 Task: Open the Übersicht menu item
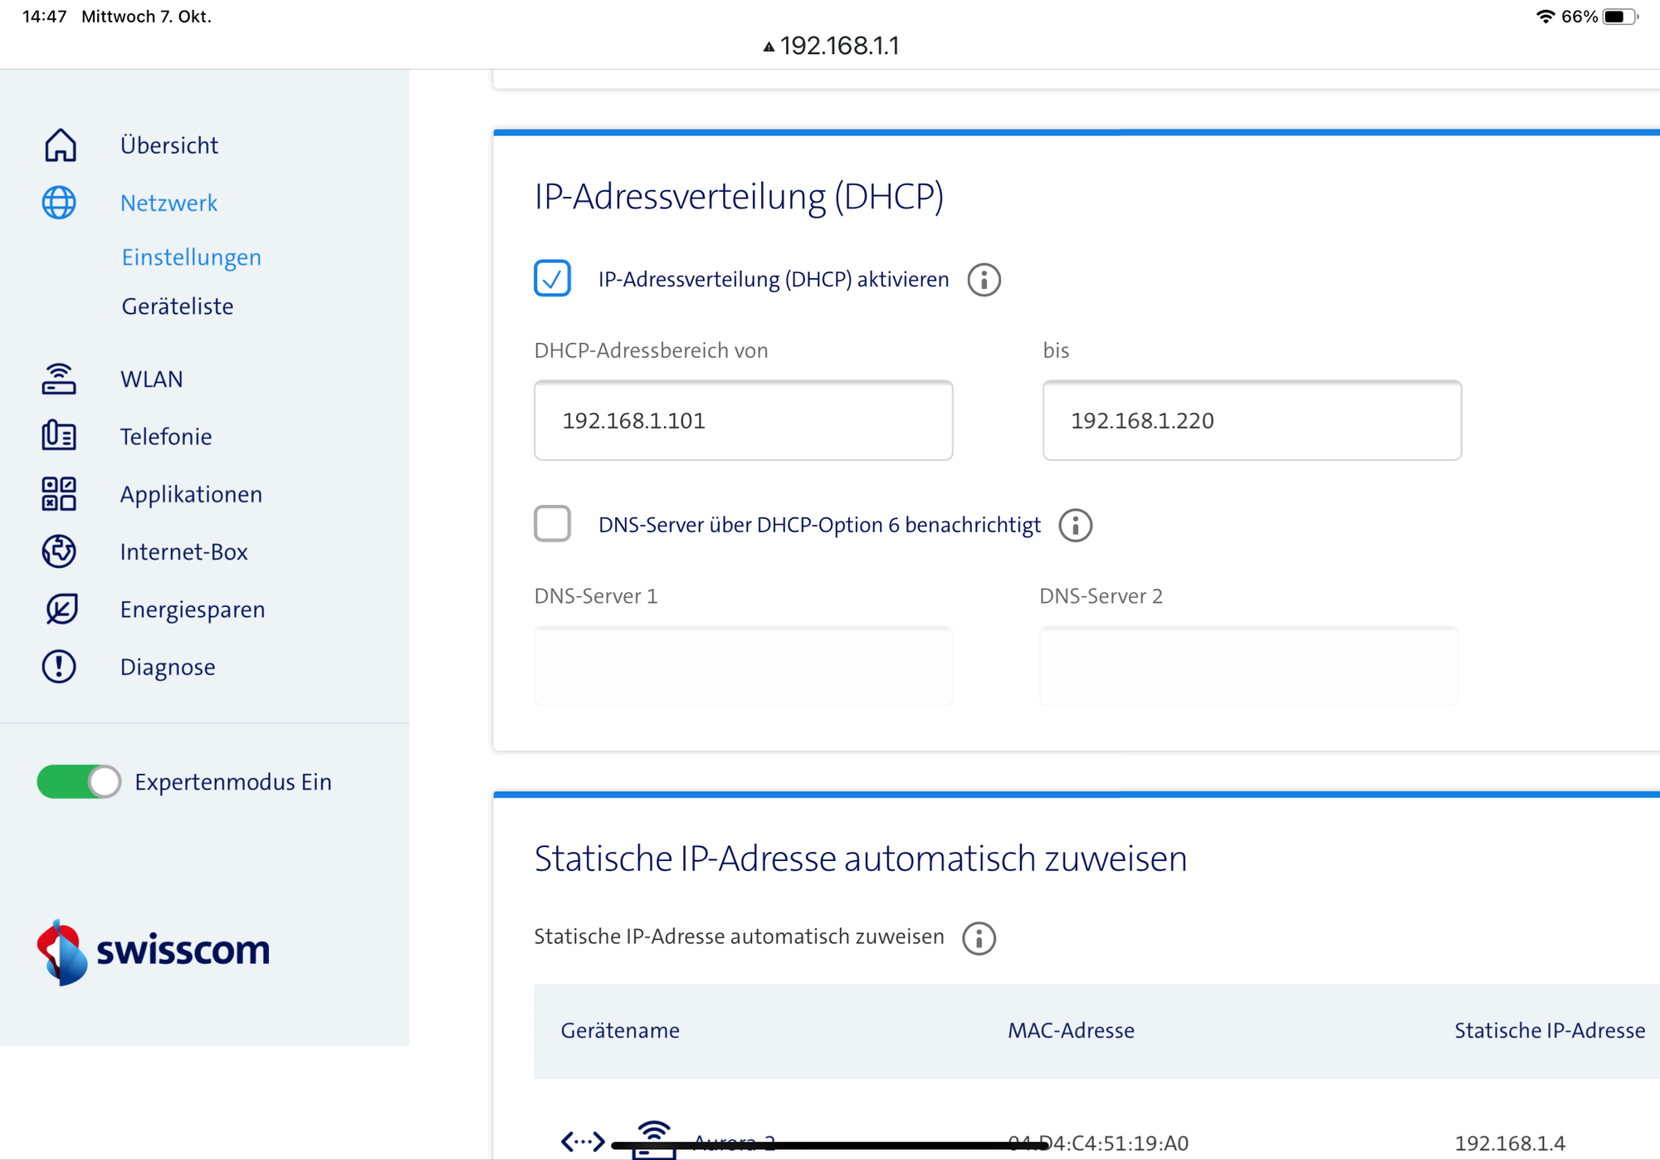169,145
